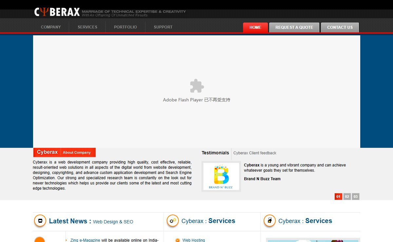Go to the HOME page button
The width and height of the screenshot is (393, 242).
click(x=255, y=27)
